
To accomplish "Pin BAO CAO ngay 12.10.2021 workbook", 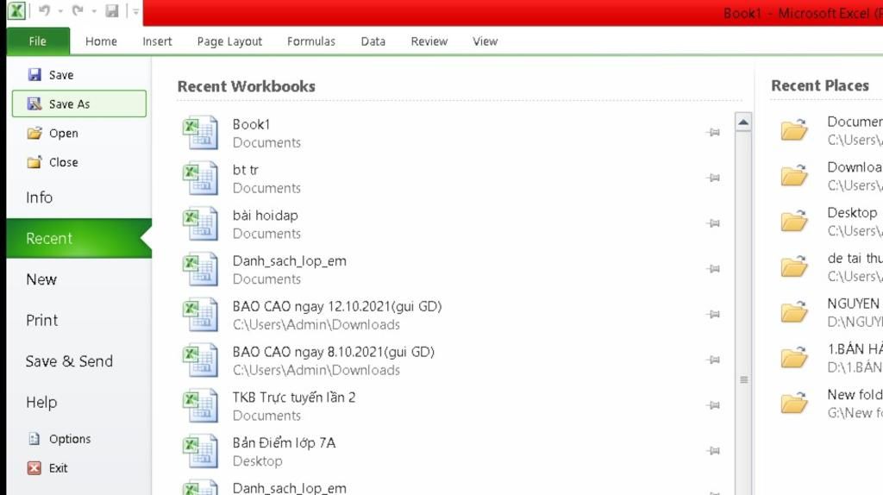I will (713, 314).
